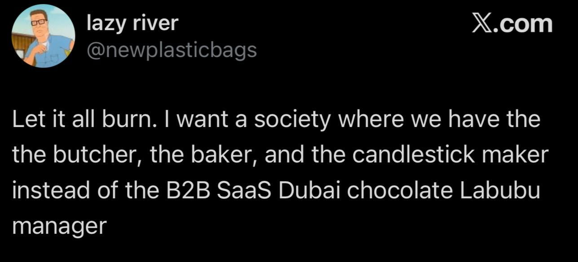Open the @newplasticbags handle link

click(172, 50)
